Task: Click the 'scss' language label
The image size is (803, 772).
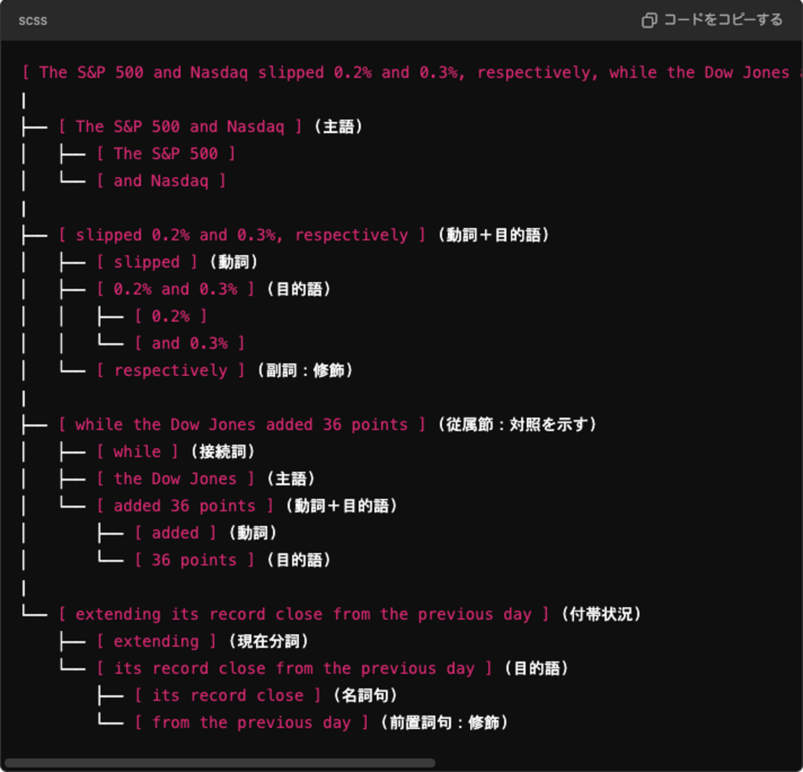Action: 33,20
